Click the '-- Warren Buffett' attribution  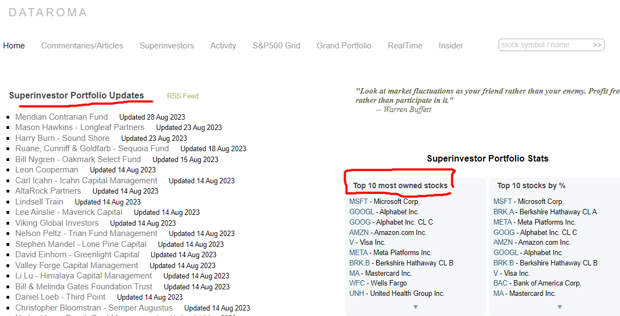pyautogui.click(x=403, y=110)
